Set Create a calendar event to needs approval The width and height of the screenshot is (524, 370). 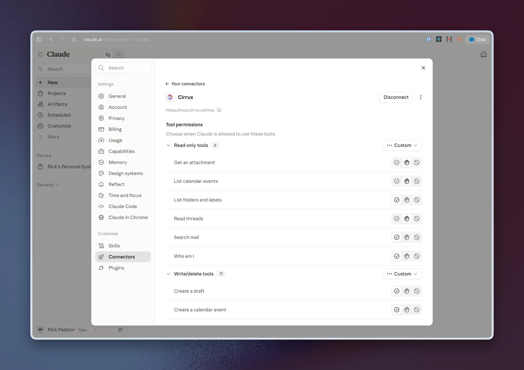[x=407, y=310]
